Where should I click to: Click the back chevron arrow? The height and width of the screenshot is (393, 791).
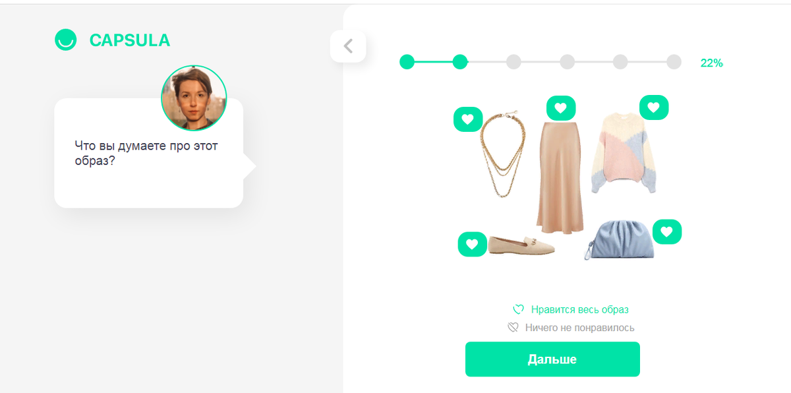(x=348, y=46)
